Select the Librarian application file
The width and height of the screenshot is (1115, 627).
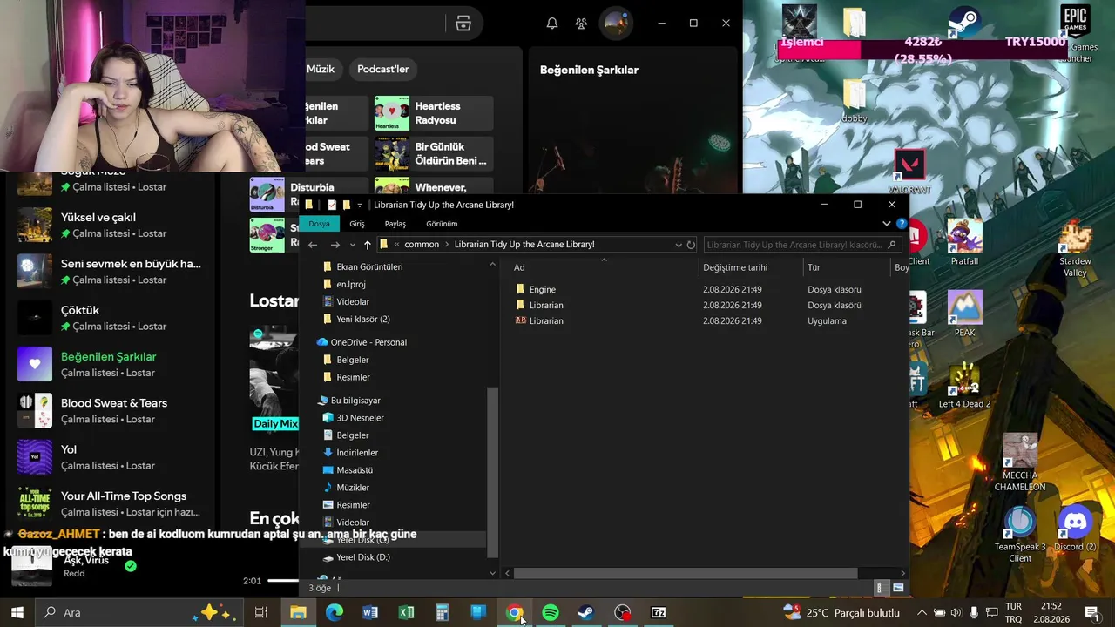(x=706, y=320)
